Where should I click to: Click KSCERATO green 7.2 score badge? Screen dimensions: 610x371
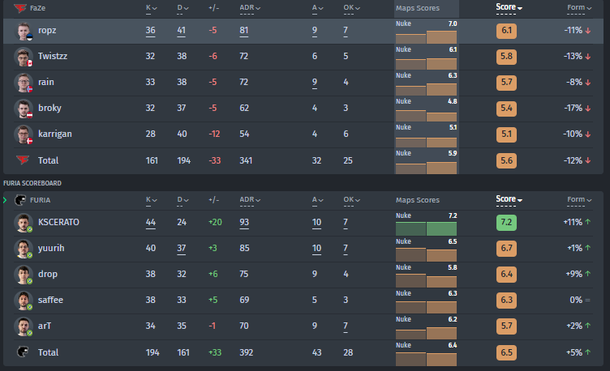coord(506,223)
